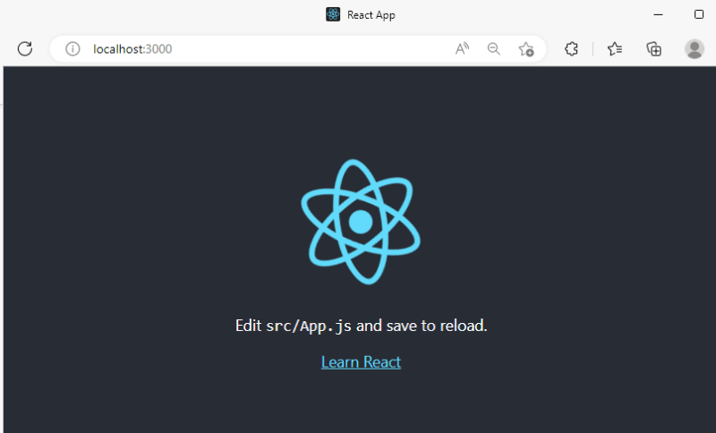Open the Extensions puzzle icon
This screenshot has height=433, width=716.
coord(571,49)
